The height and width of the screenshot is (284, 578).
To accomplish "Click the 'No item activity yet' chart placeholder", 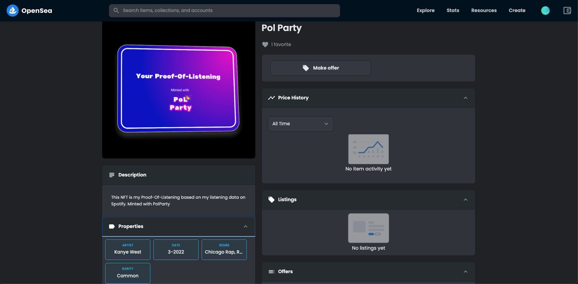I will pos(368,149).
